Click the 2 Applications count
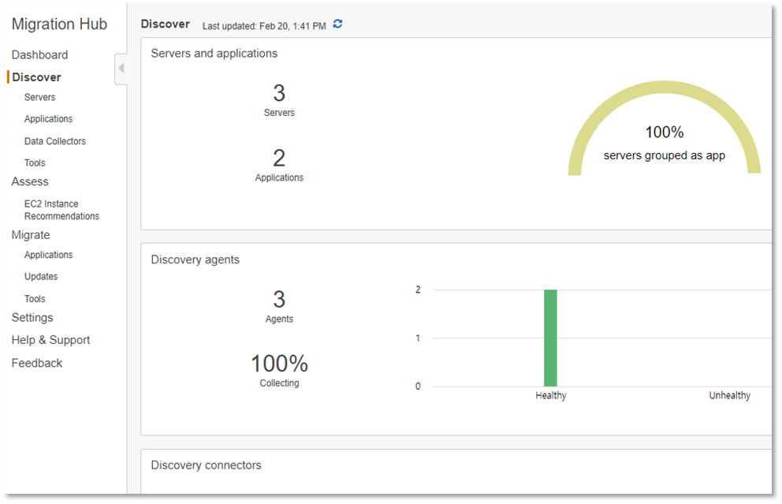Image resolution: width=782 pixels, height=504 pixels. (x=279, y=165)
